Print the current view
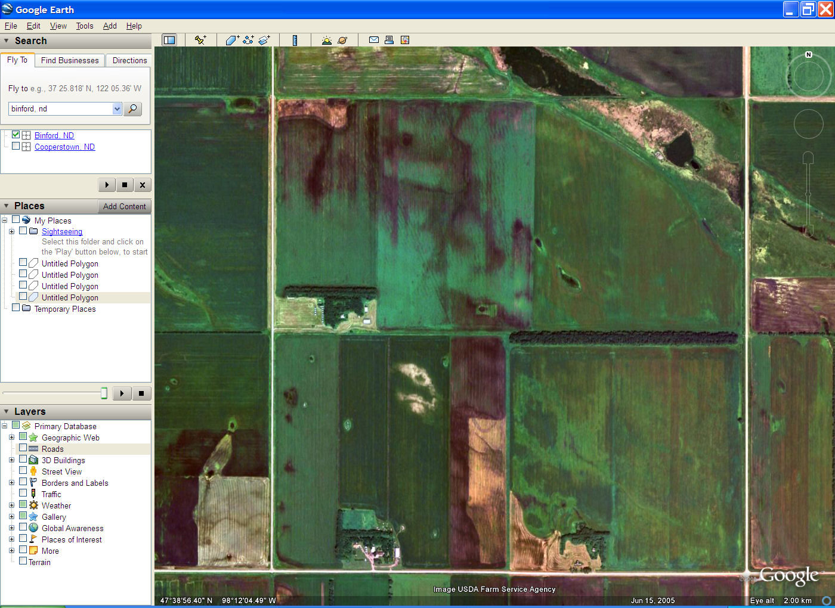Viewport: 835px width, 608px height. point(389,40)
